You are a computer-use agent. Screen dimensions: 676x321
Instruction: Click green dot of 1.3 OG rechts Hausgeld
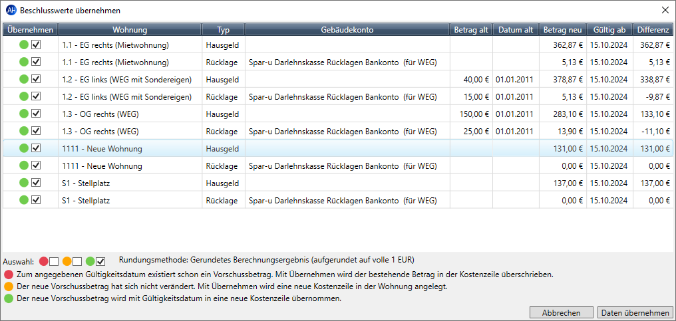[x=24, y=114]
